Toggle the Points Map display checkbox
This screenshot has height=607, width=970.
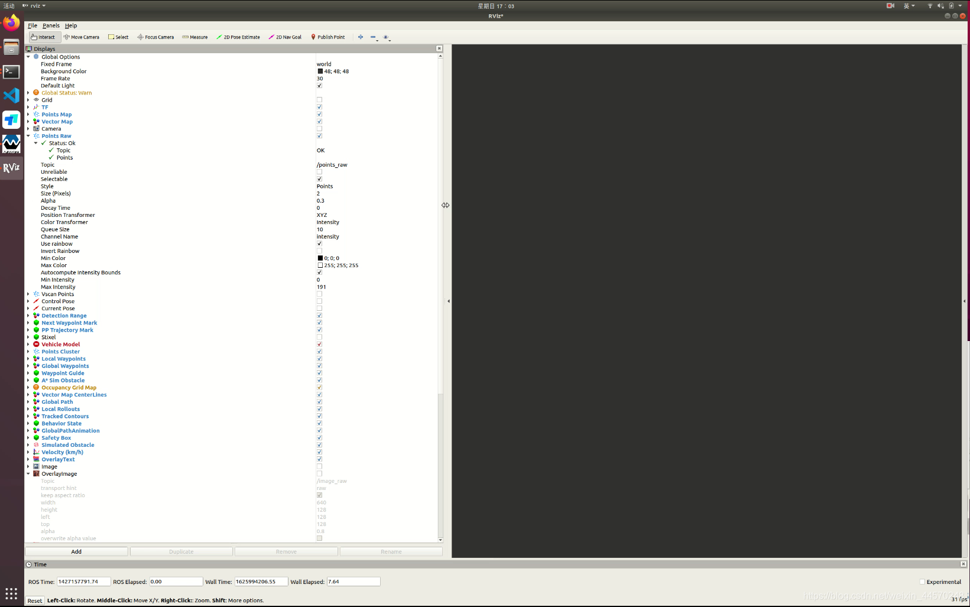coord(319,114)
